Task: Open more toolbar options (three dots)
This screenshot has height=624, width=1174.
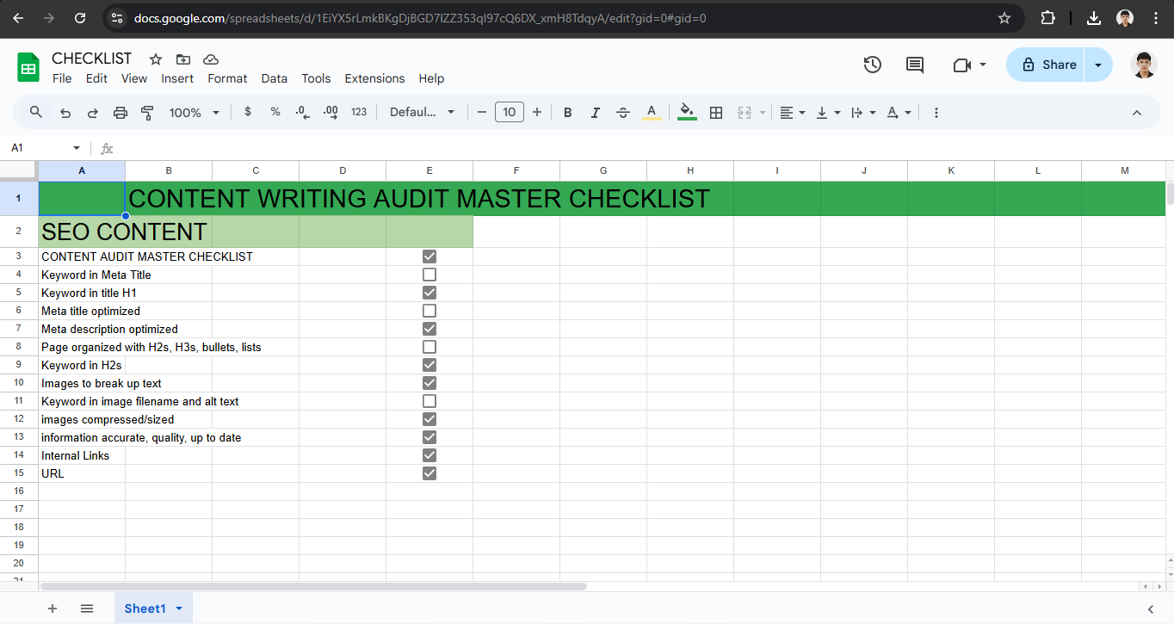Action: [936, 113]
